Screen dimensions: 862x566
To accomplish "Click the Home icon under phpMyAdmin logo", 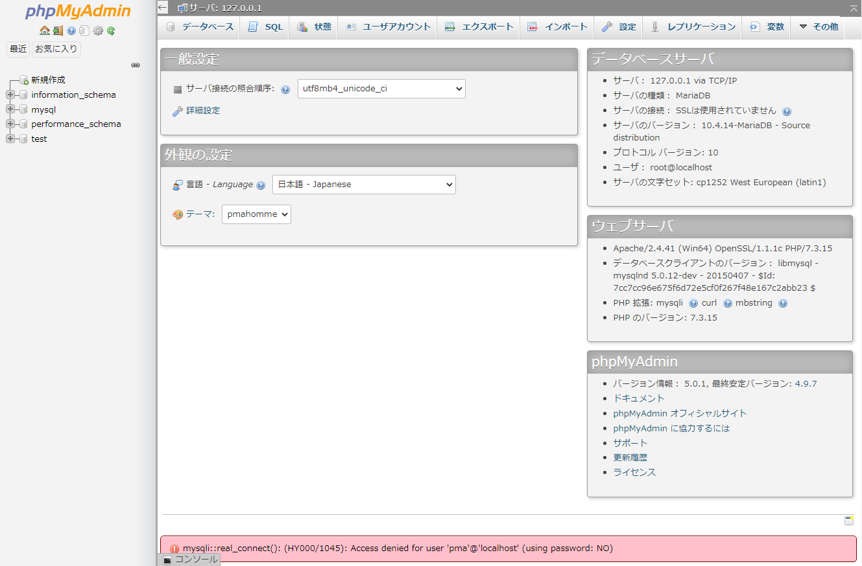I will pyautogui.click(x=44, y=30).
